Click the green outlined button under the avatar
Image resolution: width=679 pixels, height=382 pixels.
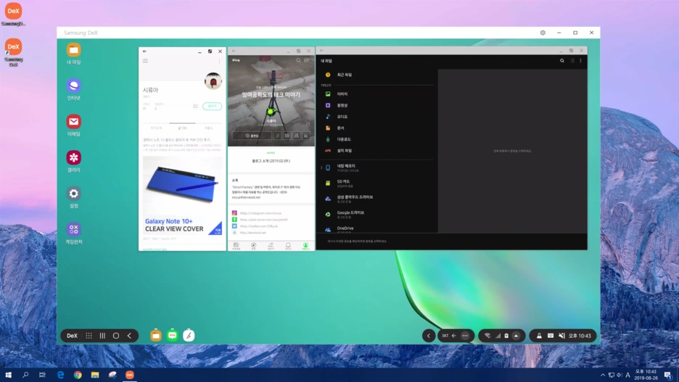tap(212, 106)
